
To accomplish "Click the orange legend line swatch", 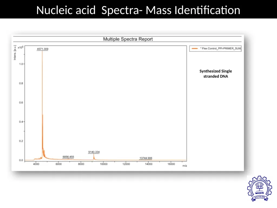I will tap(195, 48).
